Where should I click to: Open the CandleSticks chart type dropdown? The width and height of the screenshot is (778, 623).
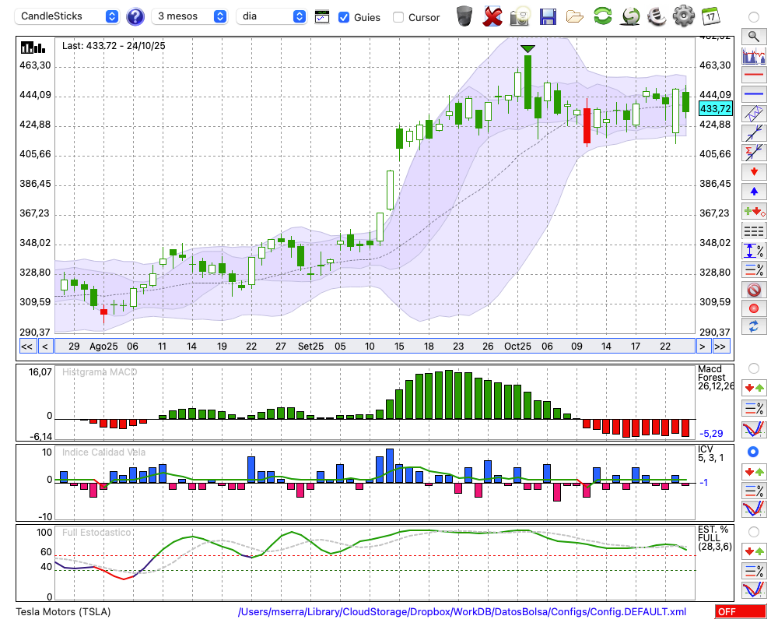point(68,16)
